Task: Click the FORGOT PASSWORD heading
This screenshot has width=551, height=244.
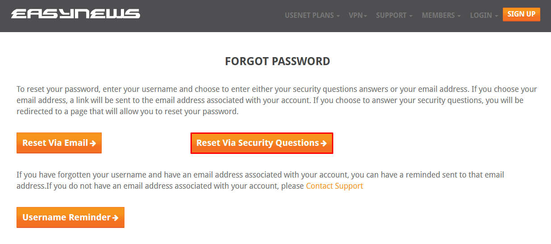Action: [278, 62]
